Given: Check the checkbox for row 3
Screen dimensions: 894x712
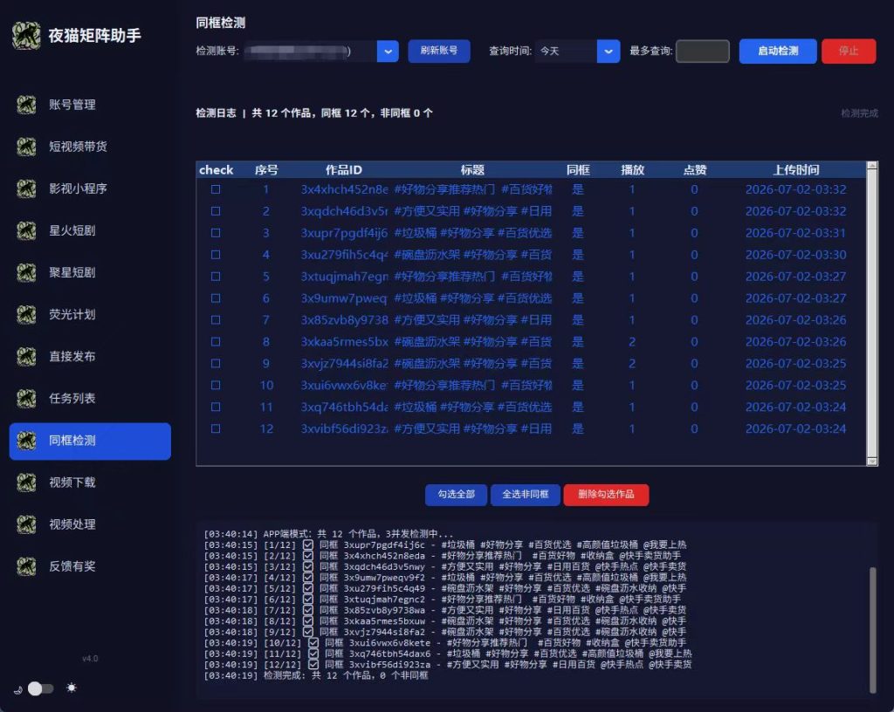Looking at the screenshot, I should (x=216, y=232).
